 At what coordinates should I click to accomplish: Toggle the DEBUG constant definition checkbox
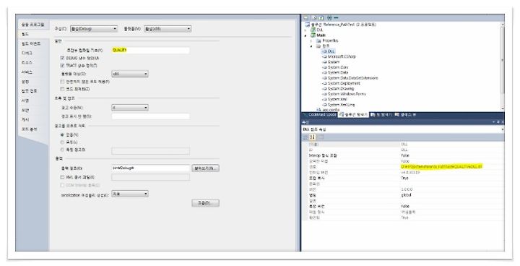click(x=62, y=58)
